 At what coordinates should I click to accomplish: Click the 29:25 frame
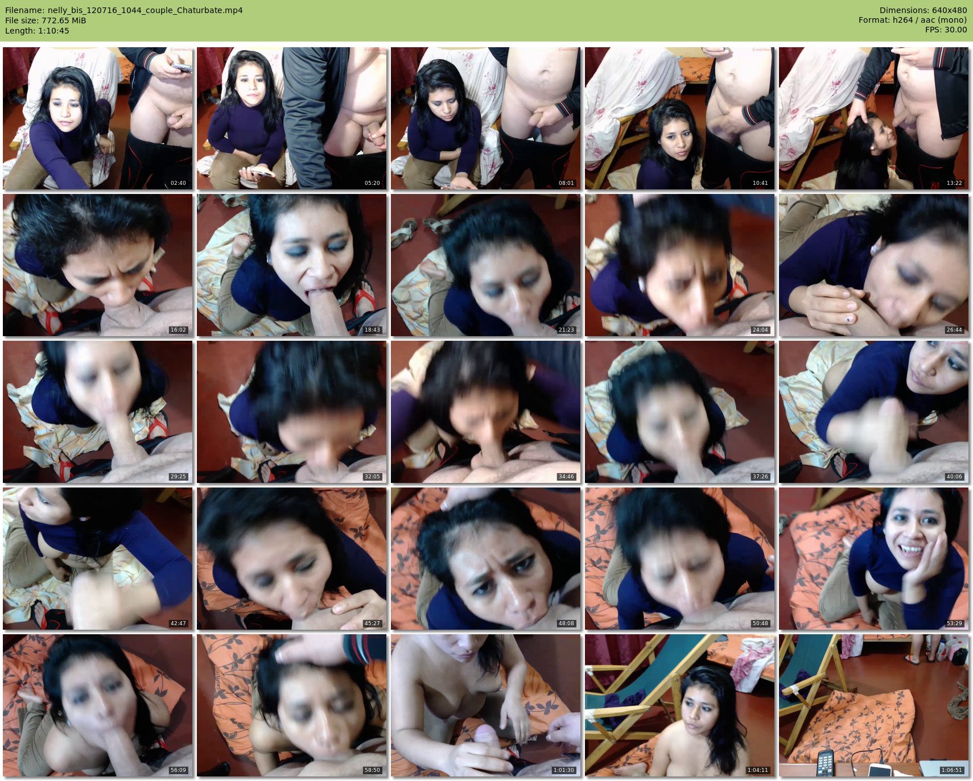click(98, 412)
